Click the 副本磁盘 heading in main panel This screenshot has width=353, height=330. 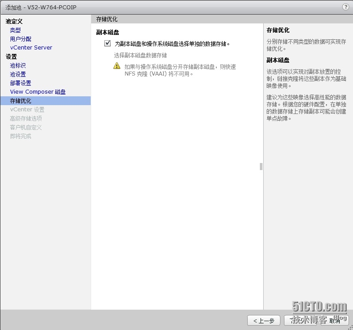[107, 32]
